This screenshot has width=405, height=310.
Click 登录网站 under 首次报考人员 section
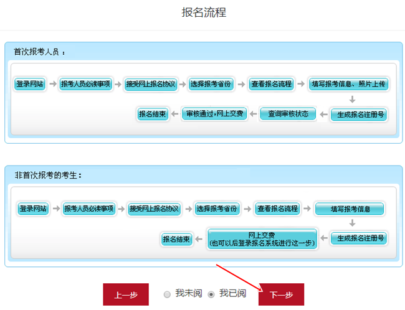point(30,84)
